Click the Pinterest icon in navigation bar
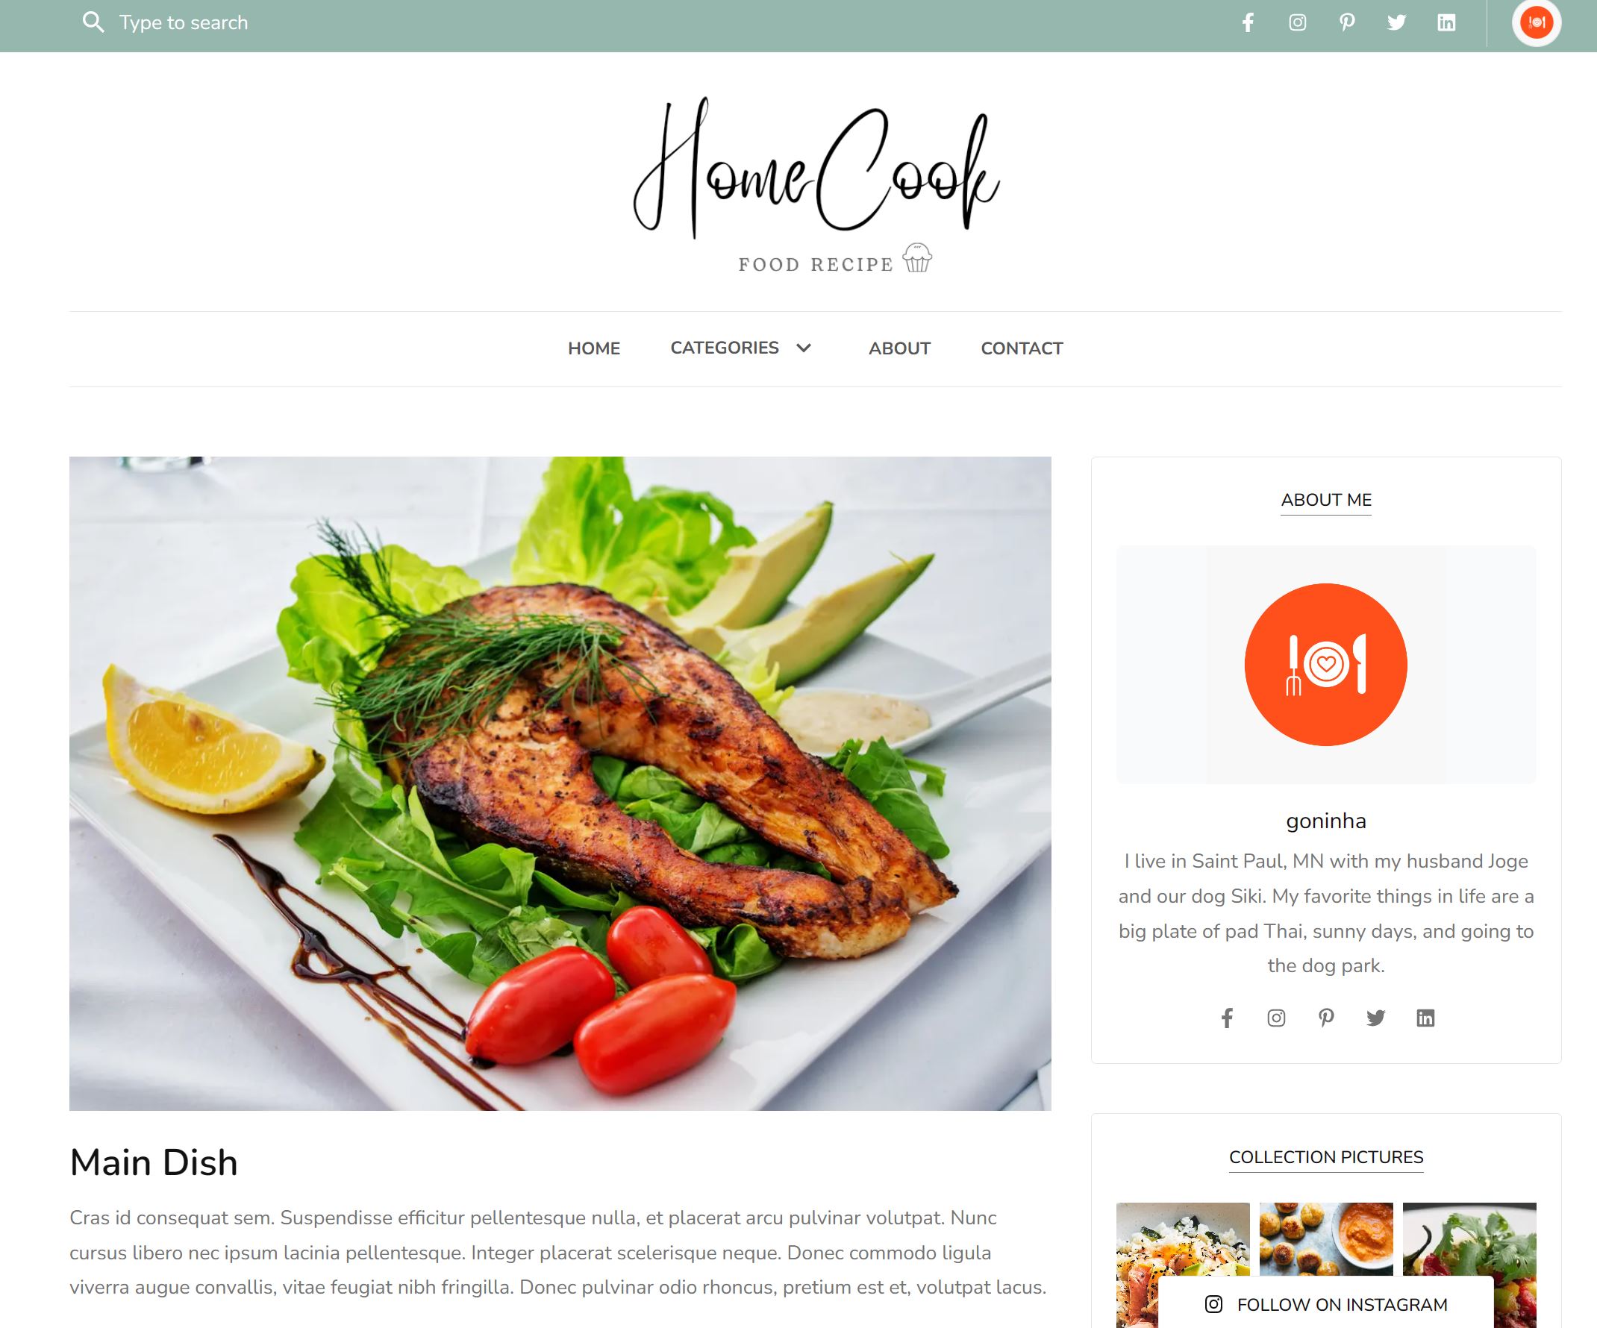Image resolution: width=1597 pixels, height=1328 pixels. (1346, 22)
